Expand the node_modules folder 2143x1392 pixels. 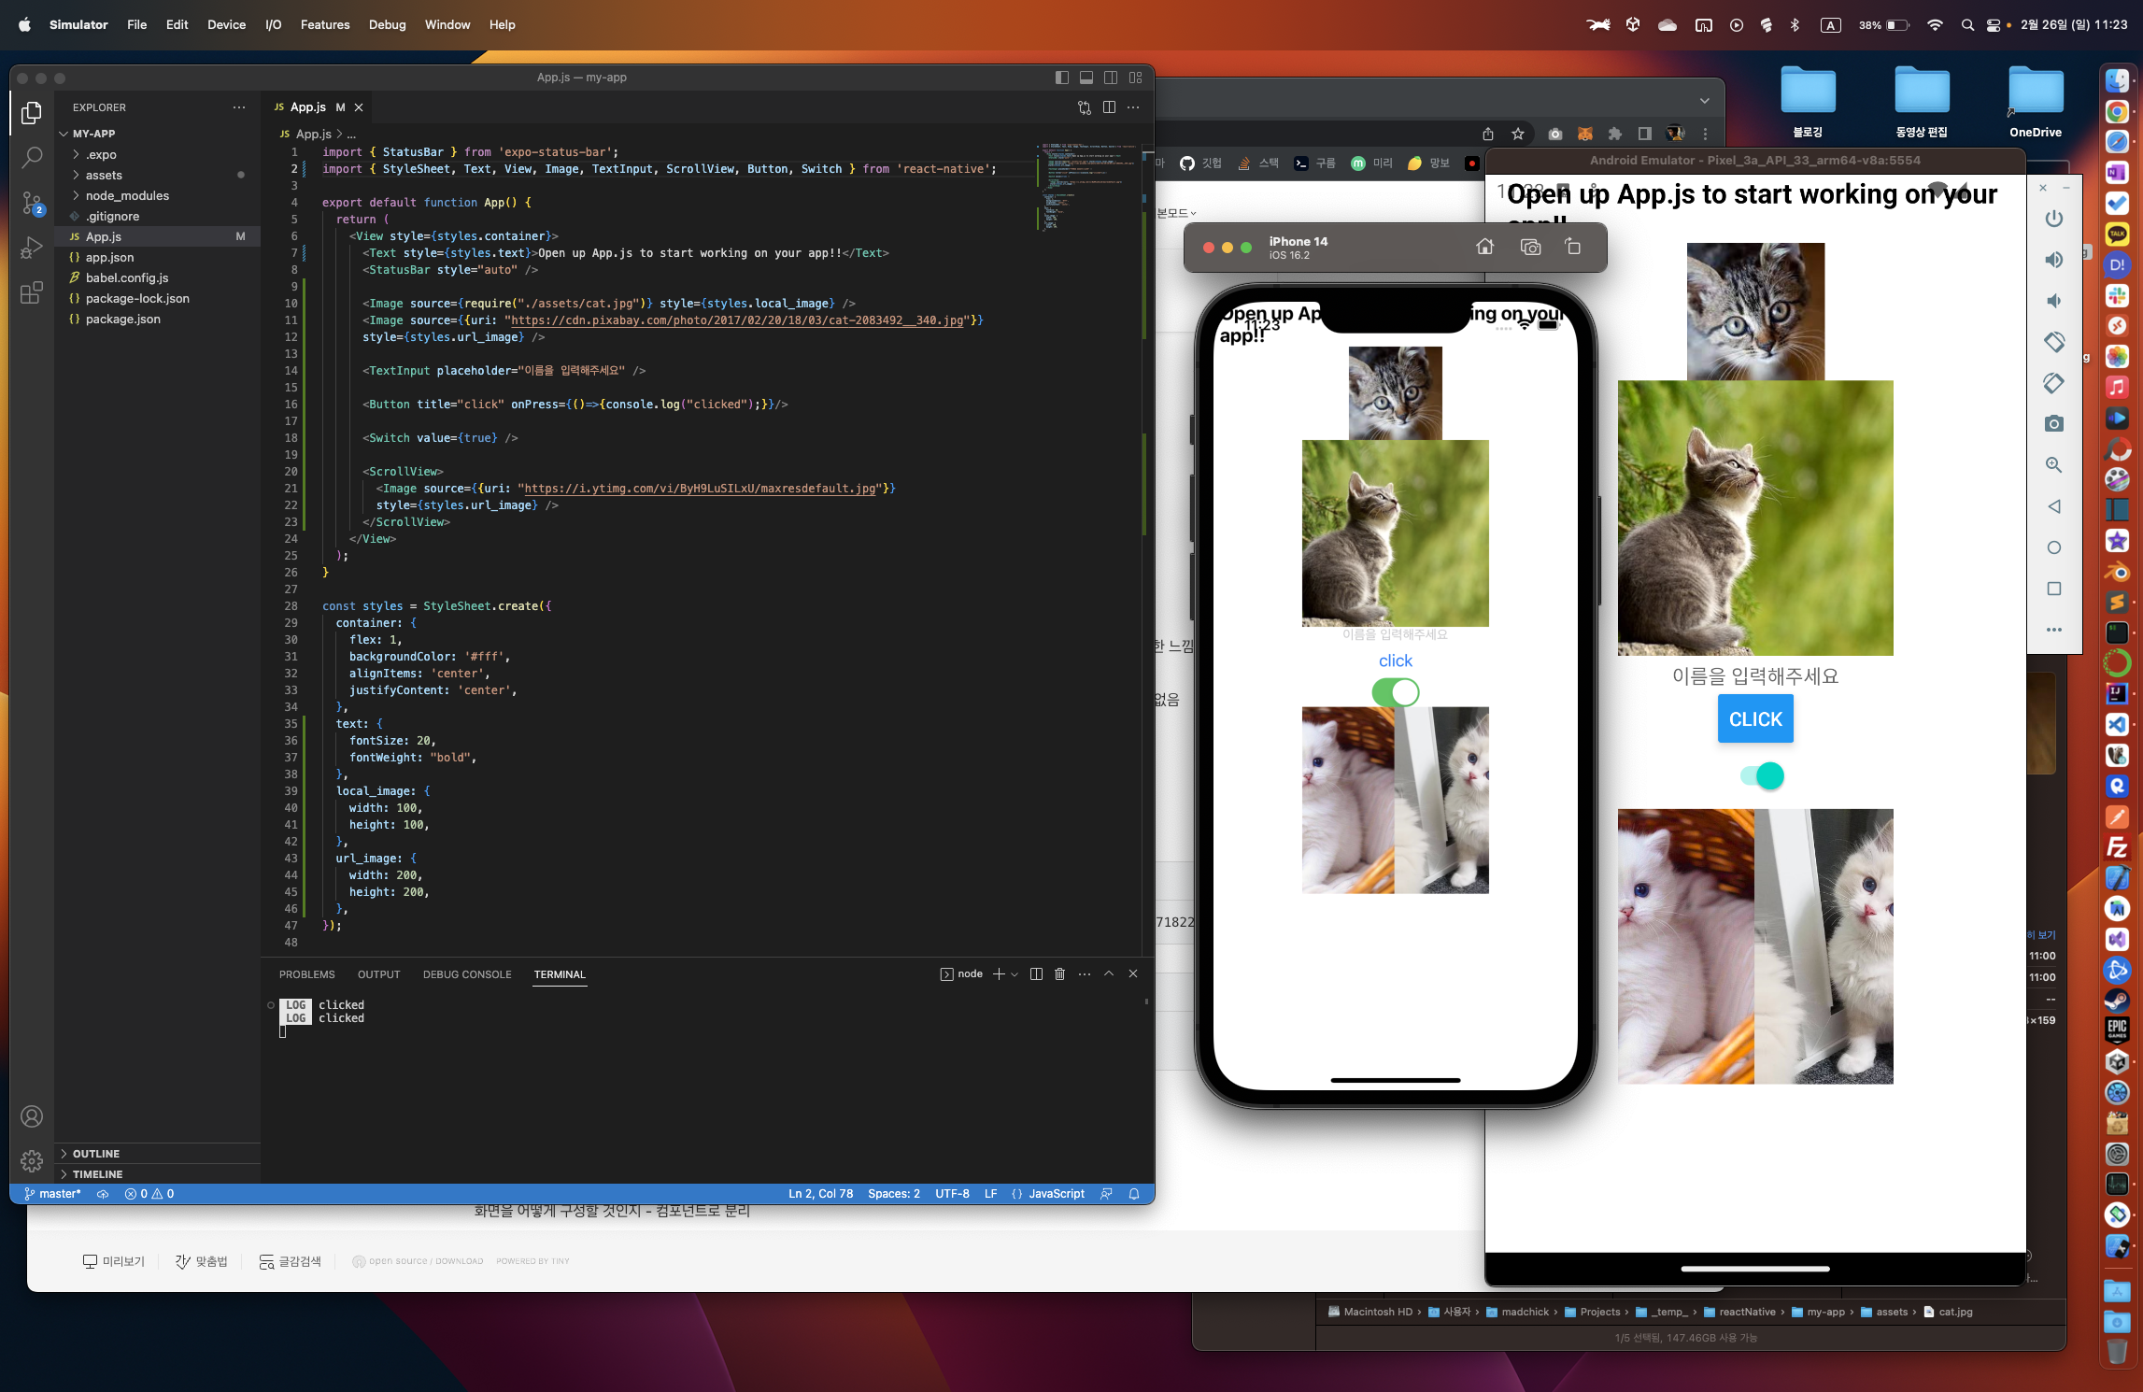tap(127, 195)
